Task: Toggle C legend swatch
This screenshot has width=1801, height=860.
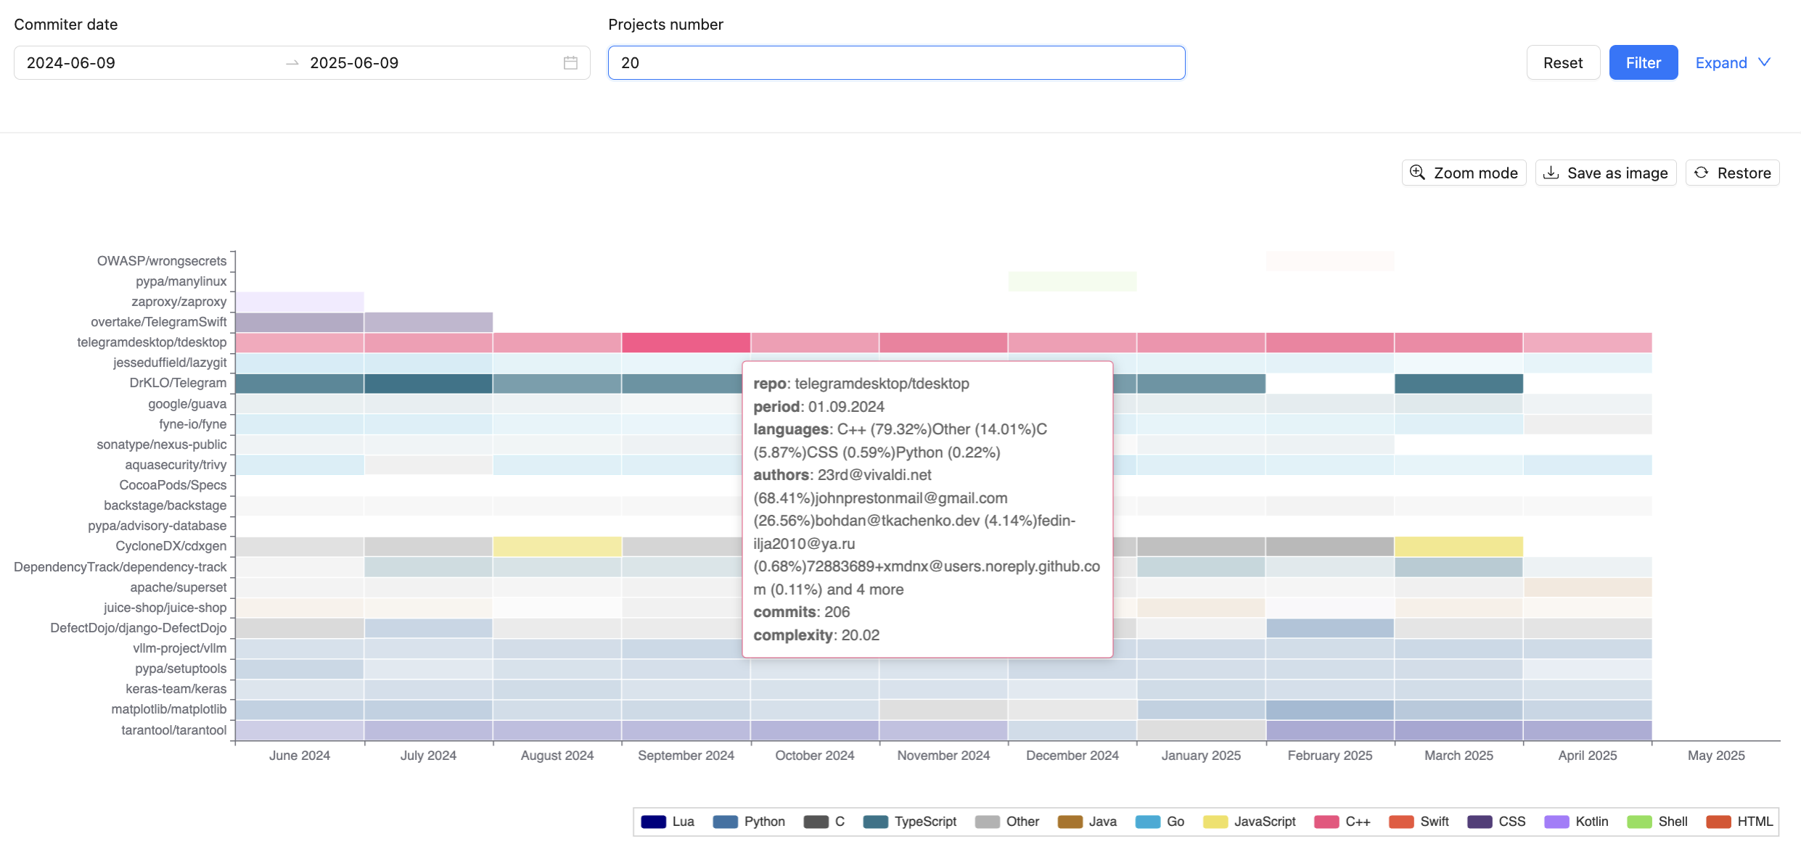Action: pyautogui.click(x=816, y=822)
